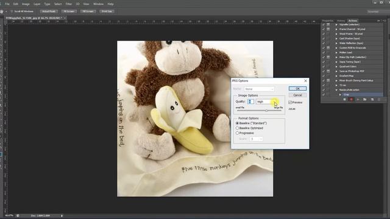Viewport: 390px width, 219px height.
Task: Toggle dialog icon for Vignette action
Action: coord(328,24)
